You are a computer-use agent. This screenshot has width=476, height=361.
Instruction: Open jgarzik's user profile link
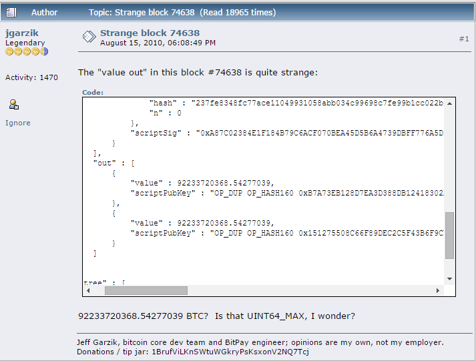22,33
